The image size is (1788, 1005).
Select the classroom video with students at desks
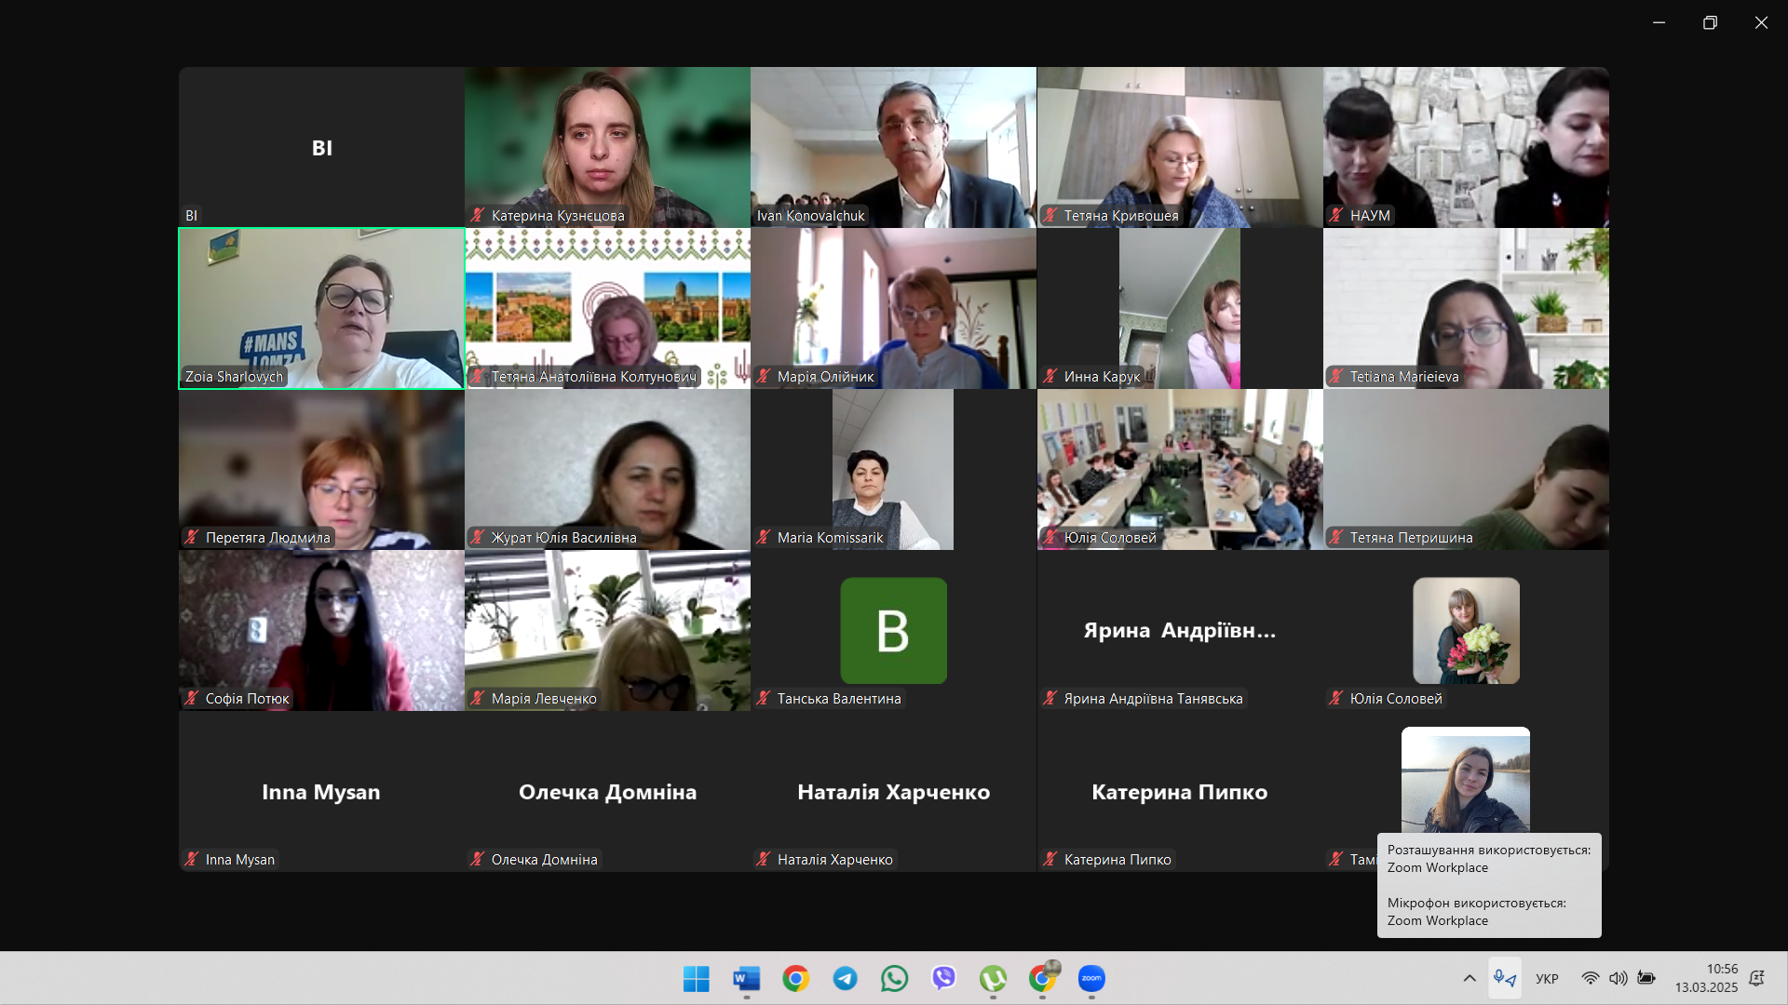[x=1180, y=469]
